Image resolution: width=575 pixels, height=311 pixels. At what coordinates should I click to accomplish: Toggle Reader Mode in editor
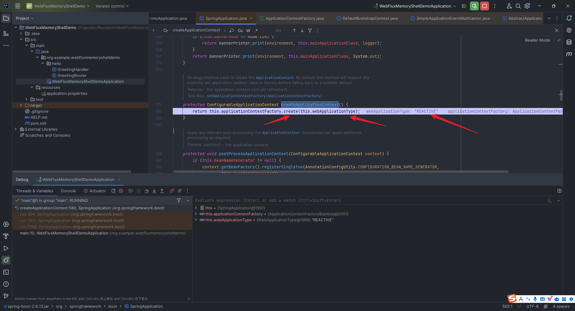pyautogui.click(x=537, y=40)
